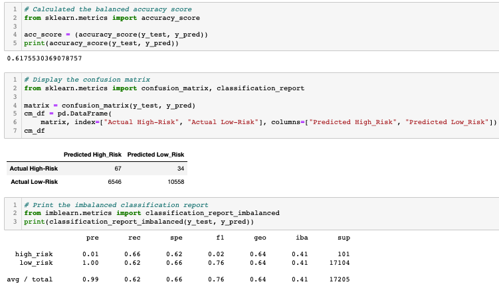Image resolution: width=499 pixels, height=300 pixels.
Task: Click total support value 17205
Action: click(340, 279)
